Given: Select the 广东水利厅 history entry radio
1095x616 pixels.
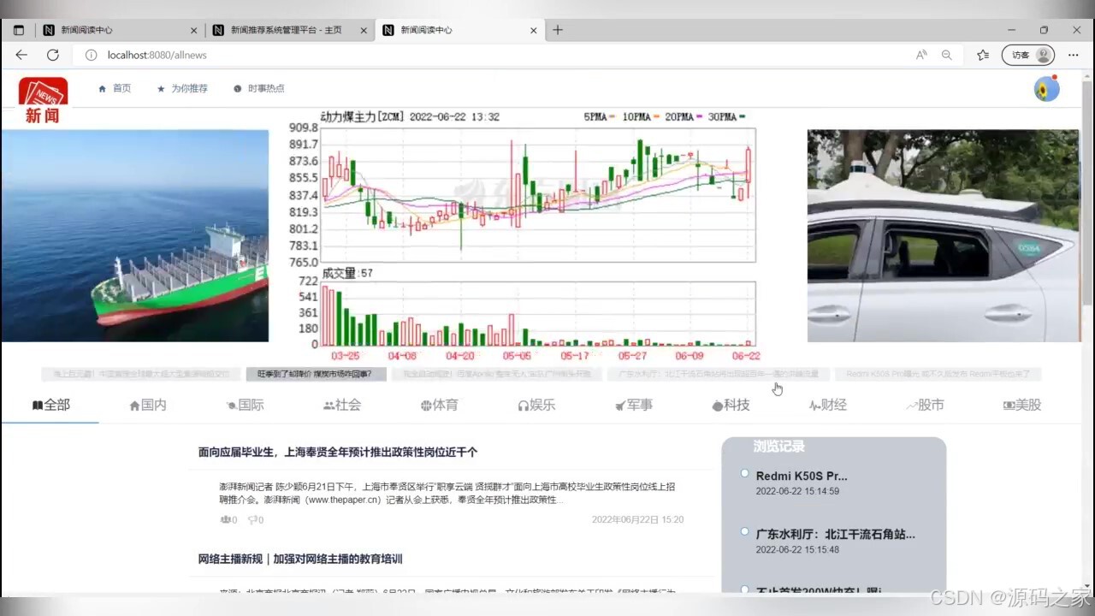Looking at the screenshot, I should [x=744, y=531].
